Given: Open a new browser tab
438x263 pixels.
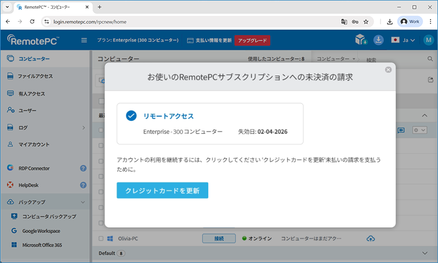Looking at the screenshot, I should (100, 7).
